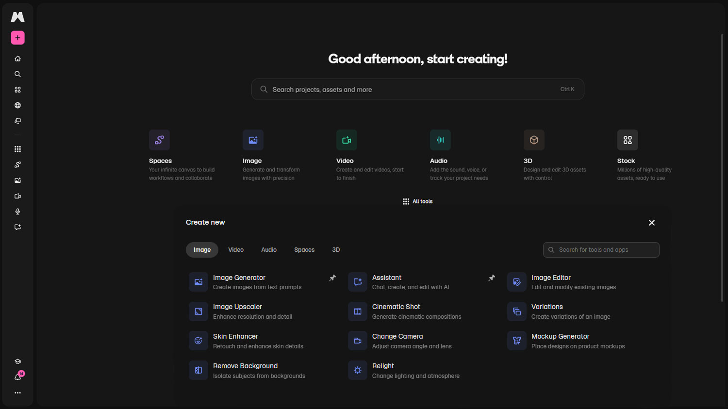Click the Assistant tool icon
The height and width of the screenshot is (409, 728).
358,282
